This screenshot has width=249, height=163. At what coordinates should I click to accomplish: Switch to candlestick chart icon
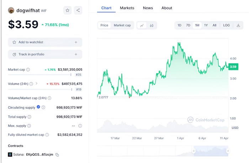[x=152, y=25]
